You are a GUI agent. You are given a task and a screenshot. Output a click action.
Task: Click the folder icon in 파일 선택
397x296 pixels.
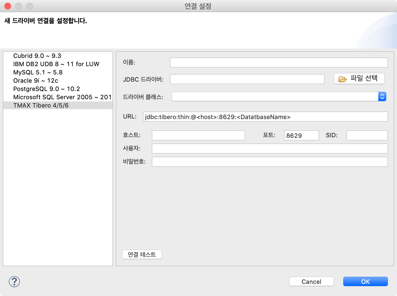coord(342,79)
